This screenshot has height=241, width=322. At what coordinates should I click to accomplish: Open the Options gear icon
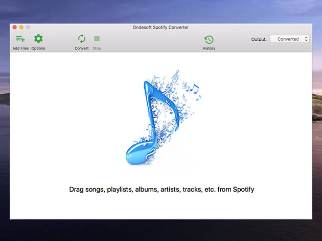coord(38,39)
